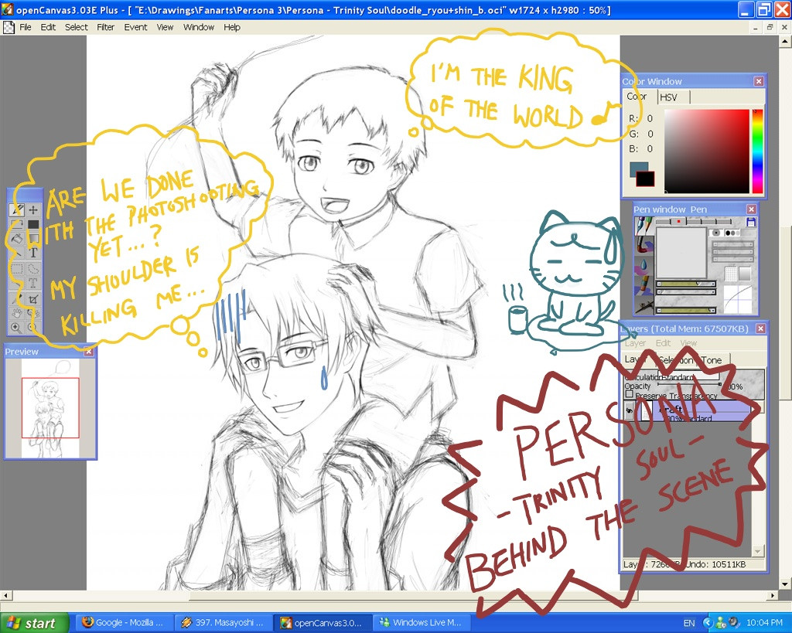792x633 pixels.
Task: Pick a color in the saturation color field
Action: click(x=707, y=151)
